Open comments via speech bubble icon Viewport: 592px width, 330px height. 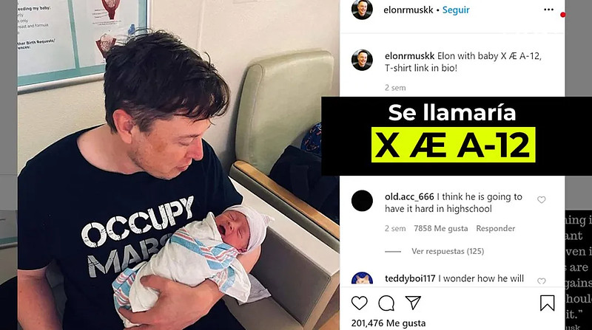386,303
